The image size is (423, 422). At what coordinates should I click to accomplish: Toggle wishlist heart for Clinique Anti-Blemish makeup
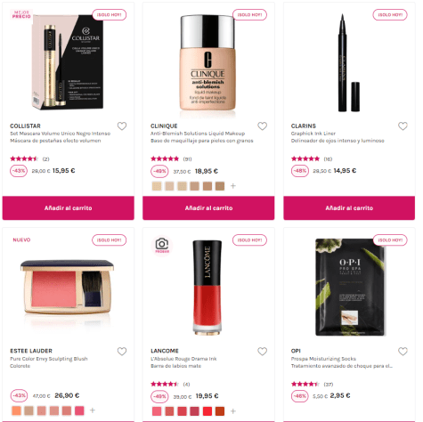pos(262,126)
